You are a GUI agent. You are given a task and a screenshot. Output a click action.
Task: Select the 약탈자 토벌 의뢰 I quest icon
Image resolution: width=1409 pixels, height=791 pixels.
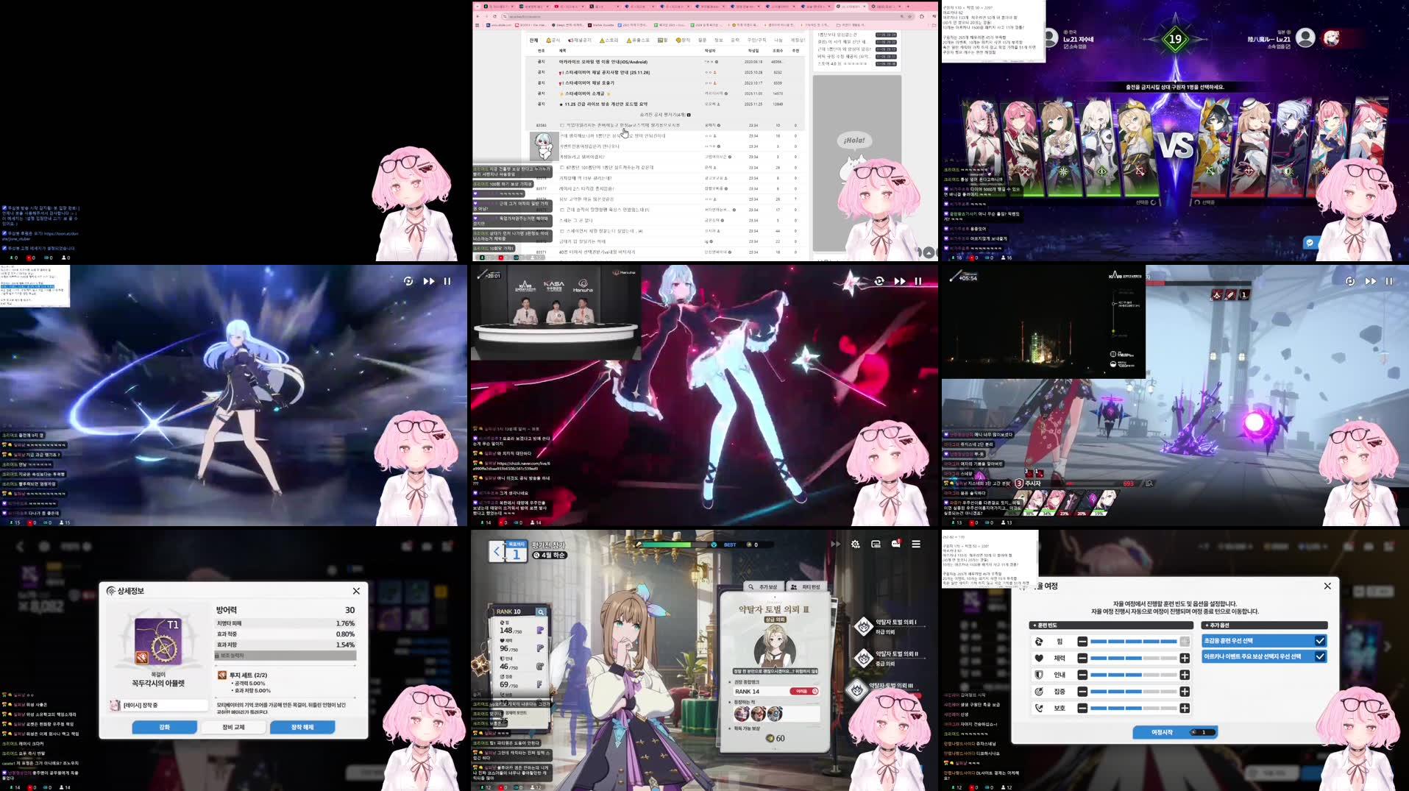863,626
